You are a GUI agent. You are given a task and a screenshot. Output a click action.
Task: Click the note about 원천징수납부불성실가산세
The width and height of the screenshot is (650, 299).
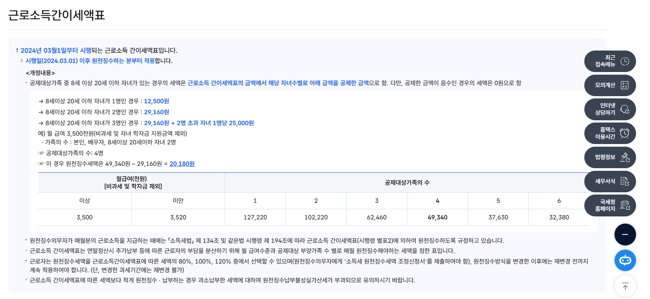pyautogui.click(x=222, y=280)
